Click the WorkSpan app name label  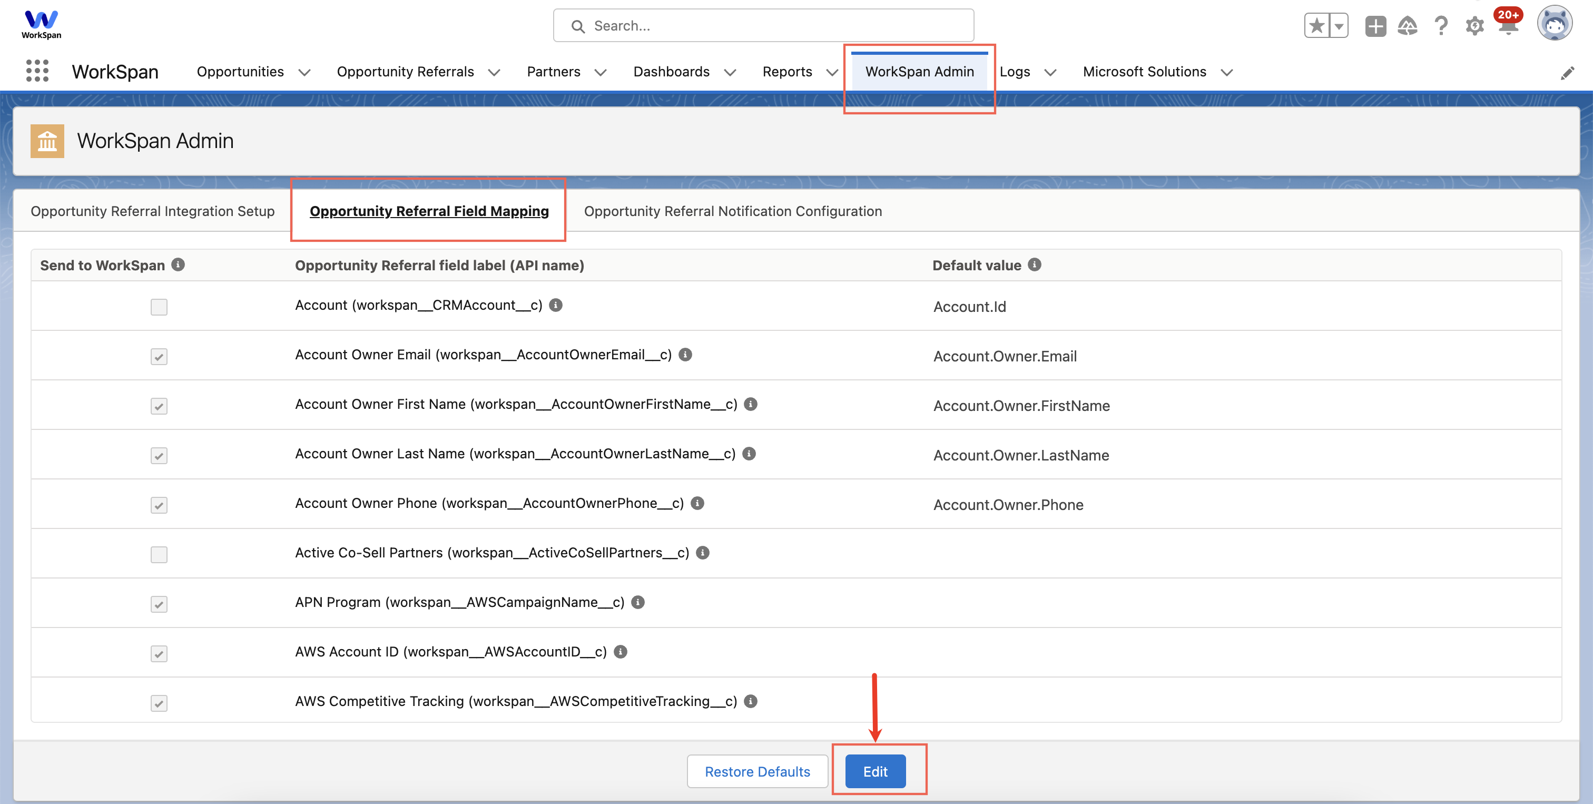point(115,72)
